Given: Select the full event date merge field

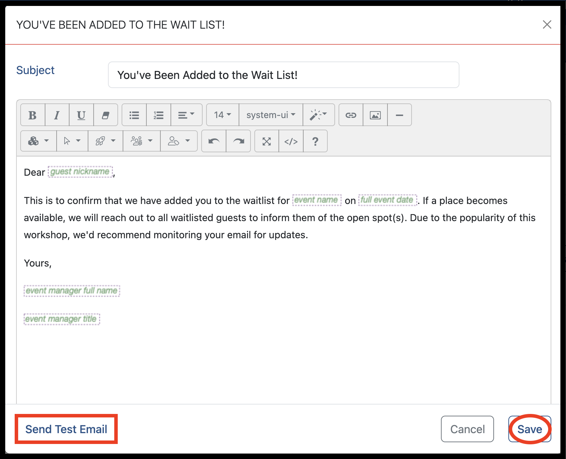Looking at the screenshot, I should coord(388,200).
